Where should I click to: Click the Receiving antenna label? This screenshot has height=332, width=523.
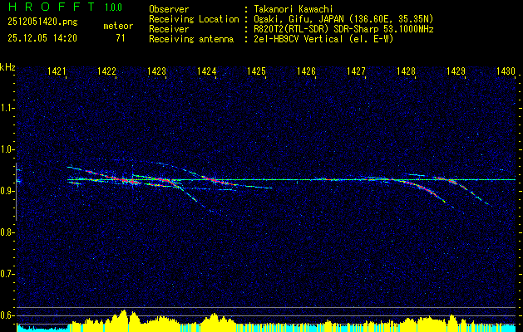pos(191,39)
